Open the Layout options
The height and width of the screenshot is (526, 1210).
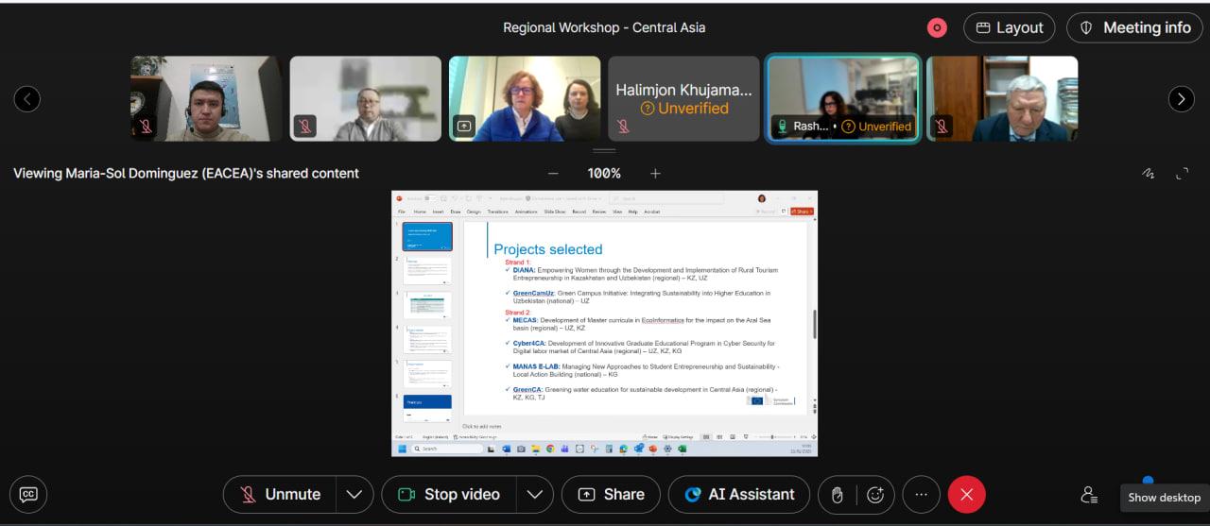point(1010,27)
